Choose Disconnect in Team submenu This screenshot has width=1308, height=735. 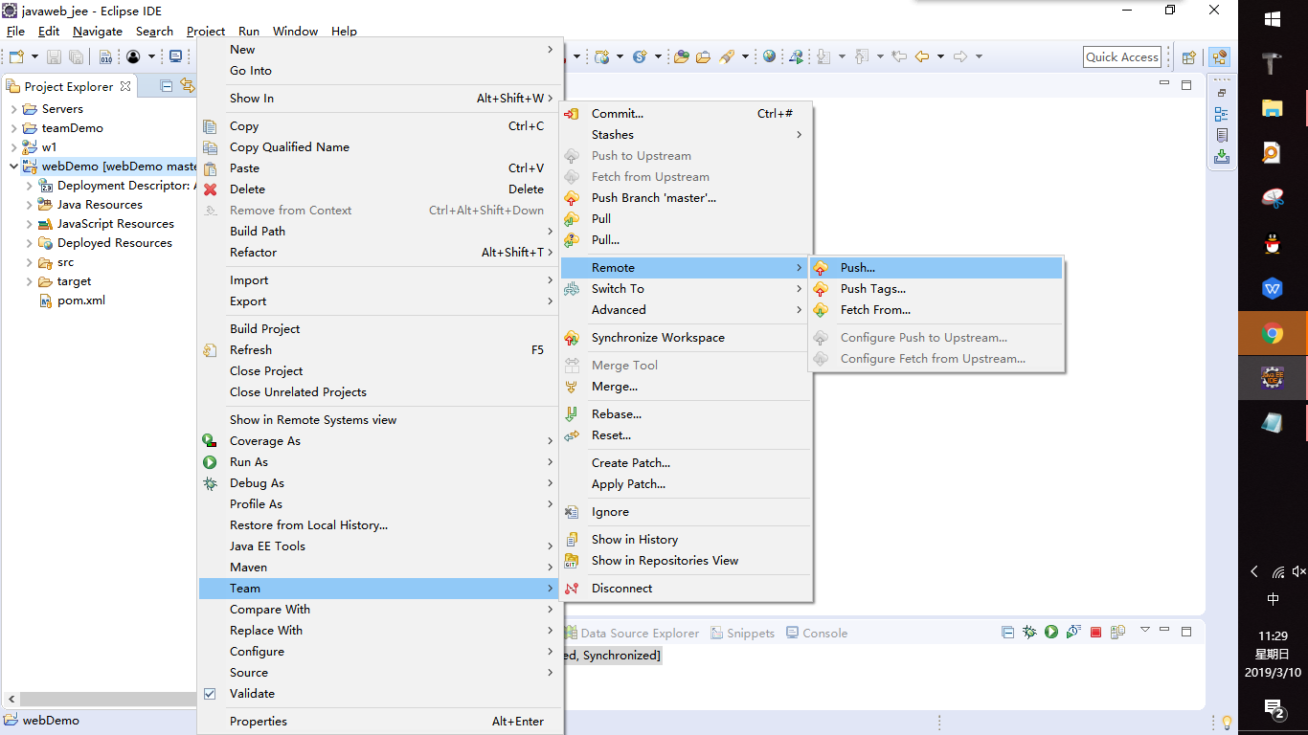coord(686,589)
